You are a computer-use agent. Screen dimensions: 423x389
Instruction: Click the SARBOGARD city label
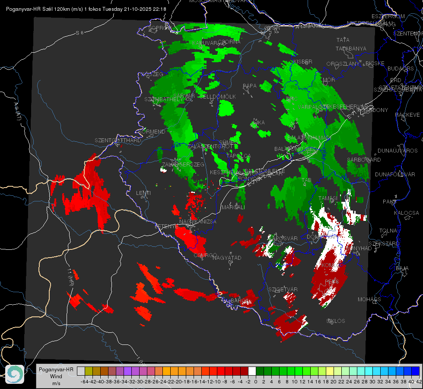click(364, 160)
